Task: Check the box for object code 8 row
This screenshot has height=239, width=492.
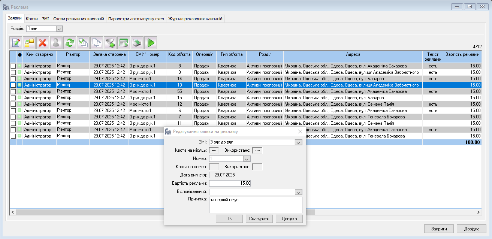Action: click(13, 66)
